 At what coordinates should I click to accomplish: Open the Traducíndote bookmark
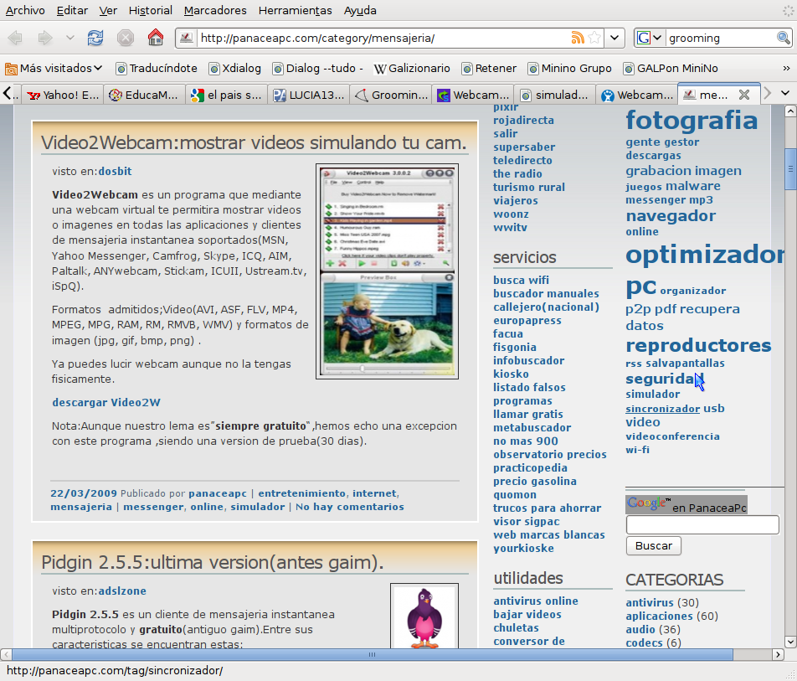click(x=157, y=68)
